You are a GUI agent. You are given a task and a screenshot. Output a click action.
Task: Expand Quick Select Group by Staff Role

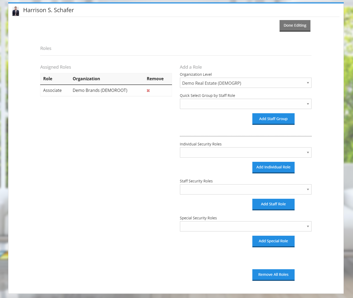point(245,104)
